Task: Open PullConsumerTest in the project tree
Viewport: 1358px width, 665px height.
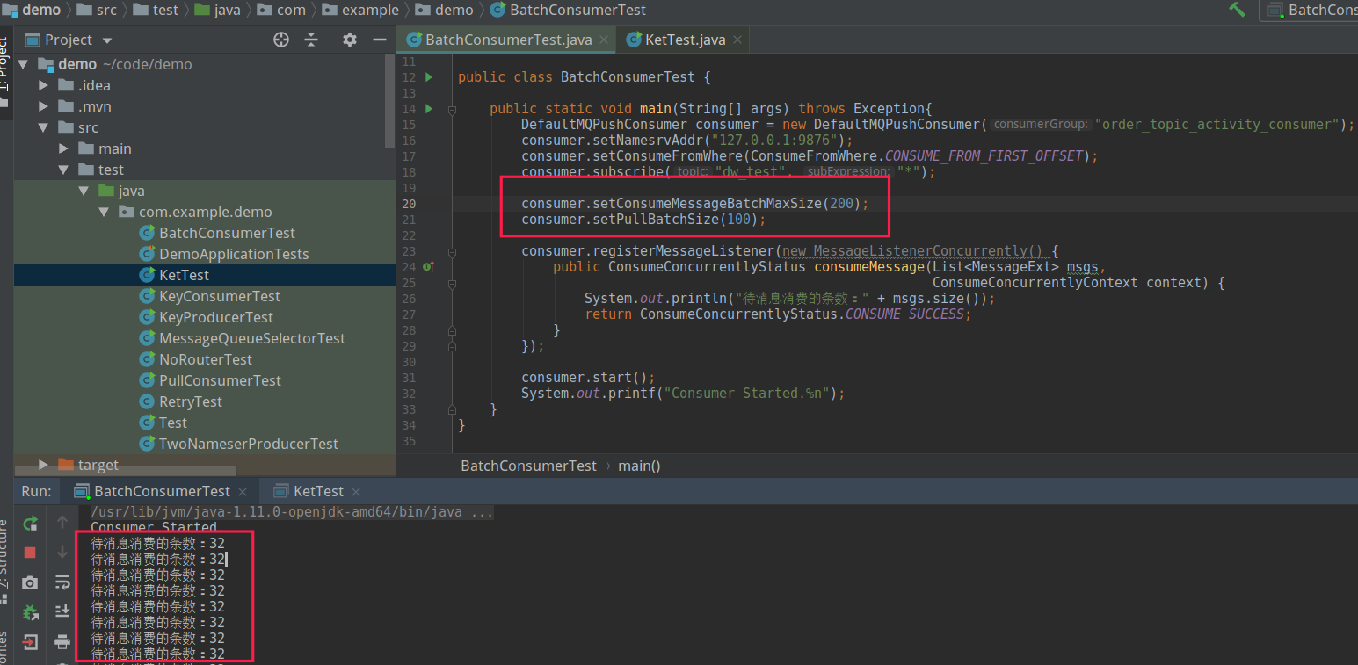Action: (220, 380)
